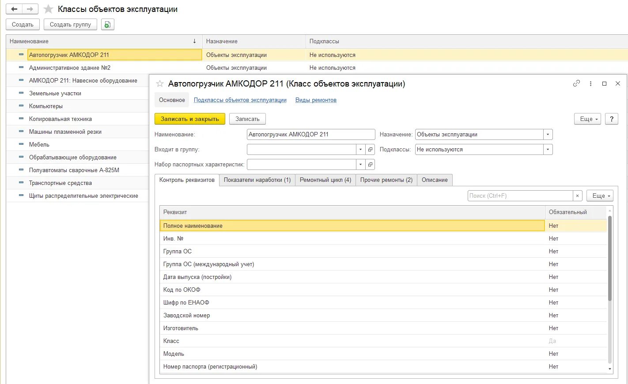Expand the Входит в группу dropdown
Viewport: 628px width, 384px height.
361,150
